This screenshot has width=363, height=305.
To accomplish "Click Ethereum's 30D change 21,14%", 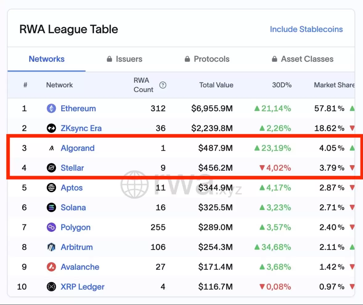I will click(272, 109).
